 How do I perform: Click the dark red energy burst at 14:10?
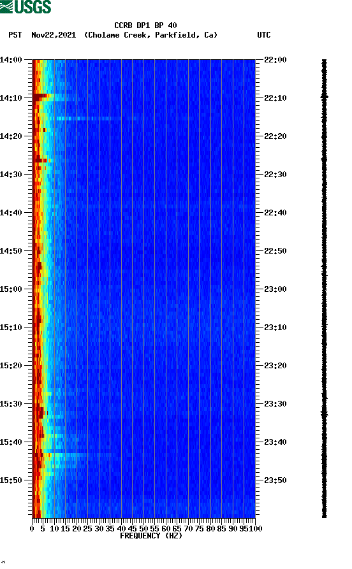[41, 96]
